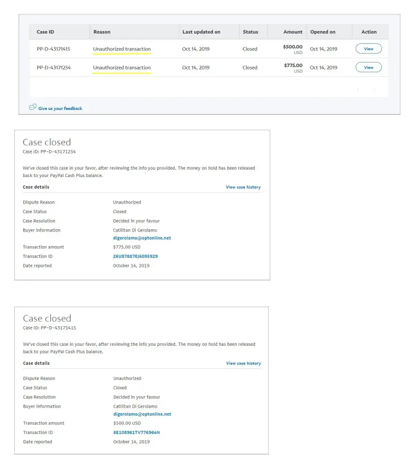Click buyer email in the $775.00 case
419x466 pixels.
pyautogui.click(x=142, y=238)
